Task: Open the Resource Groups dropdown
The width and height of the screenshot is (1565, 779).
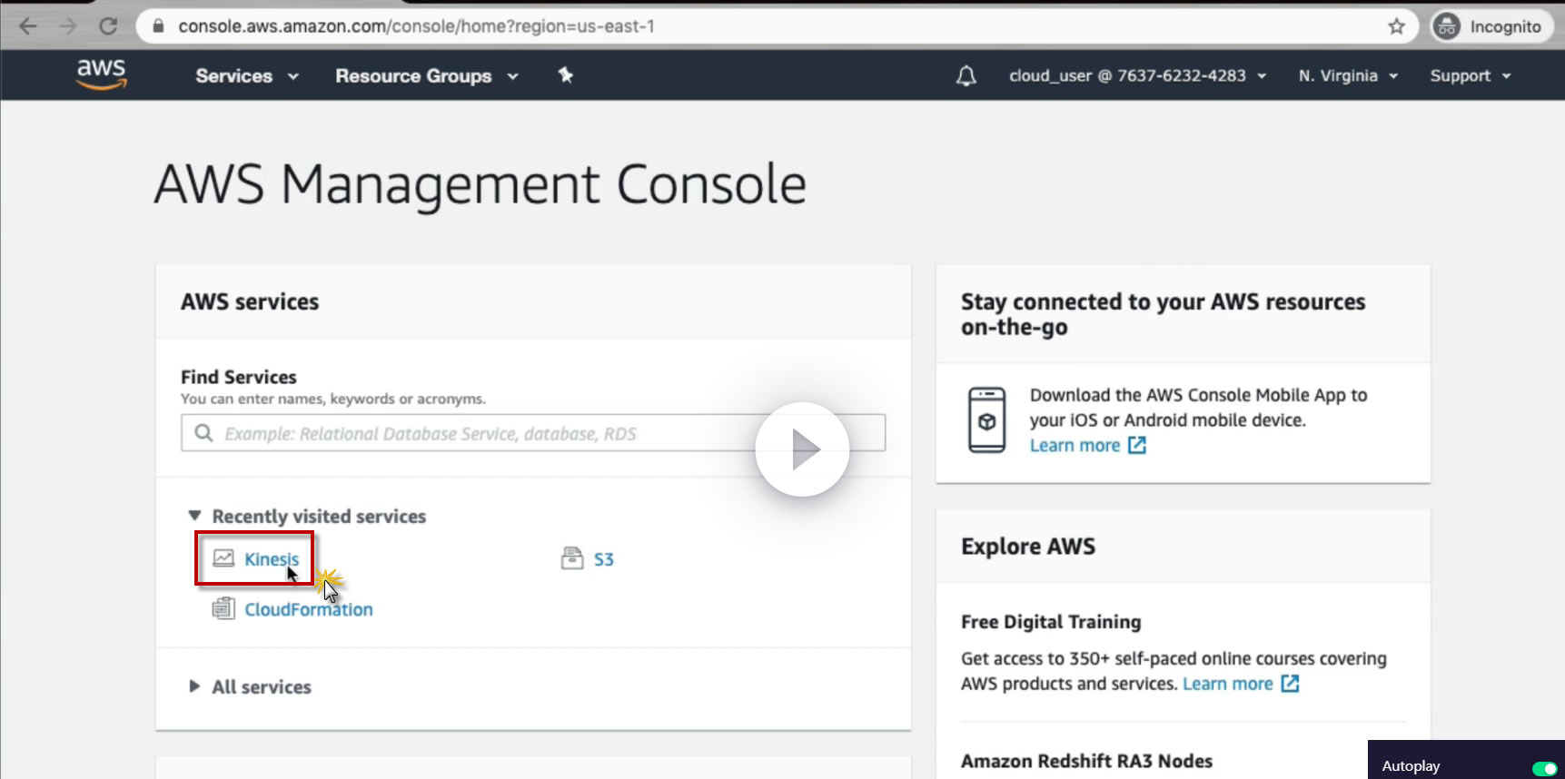Action: 426,76
